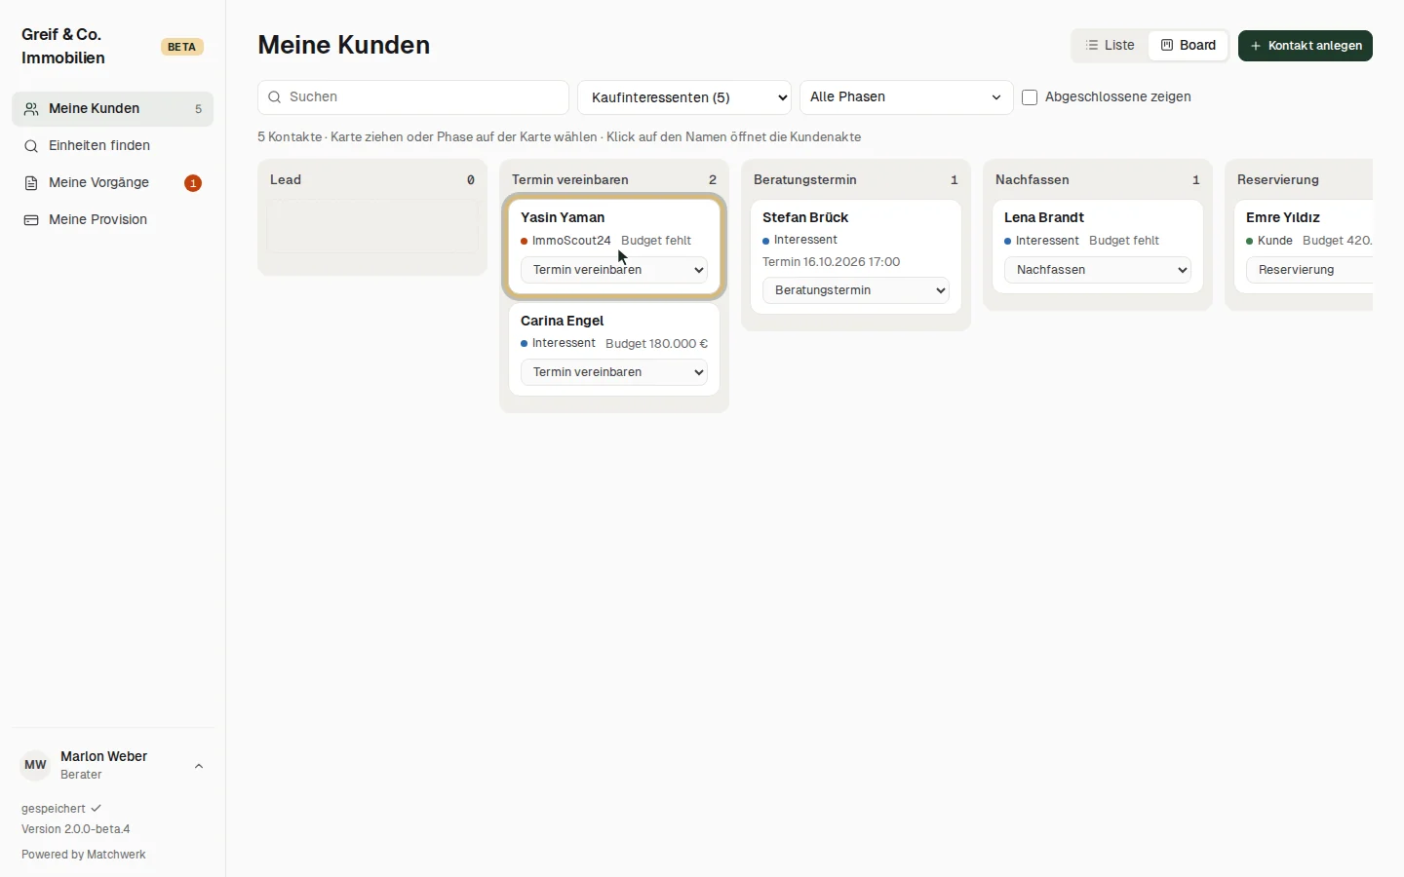Screen dimensions: 1404x877
Task: Open the Alle Phasen dropdown
Action: [907, 97]
